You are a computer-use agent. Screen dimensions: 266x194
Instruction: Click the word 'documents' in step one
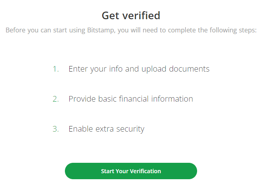189,69
